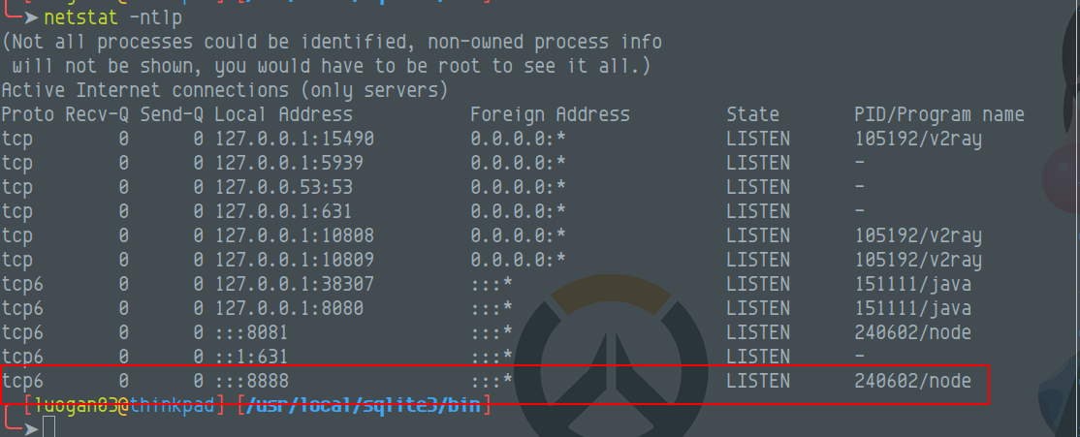Click 151111/java in the 8080 row
Viewport: 1080px width, 437px height.
912,308
